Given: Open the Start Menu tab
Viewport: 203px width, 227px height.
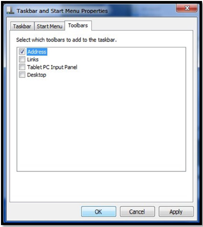Looking at the screenshot, I should [x=49, y=26].
